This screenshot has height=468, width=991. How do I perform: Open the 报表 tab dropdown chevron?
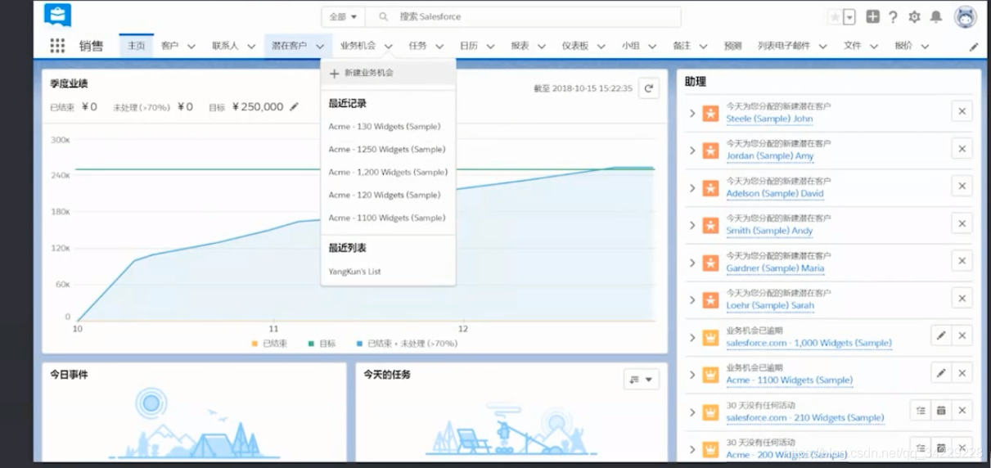(542, 47)
